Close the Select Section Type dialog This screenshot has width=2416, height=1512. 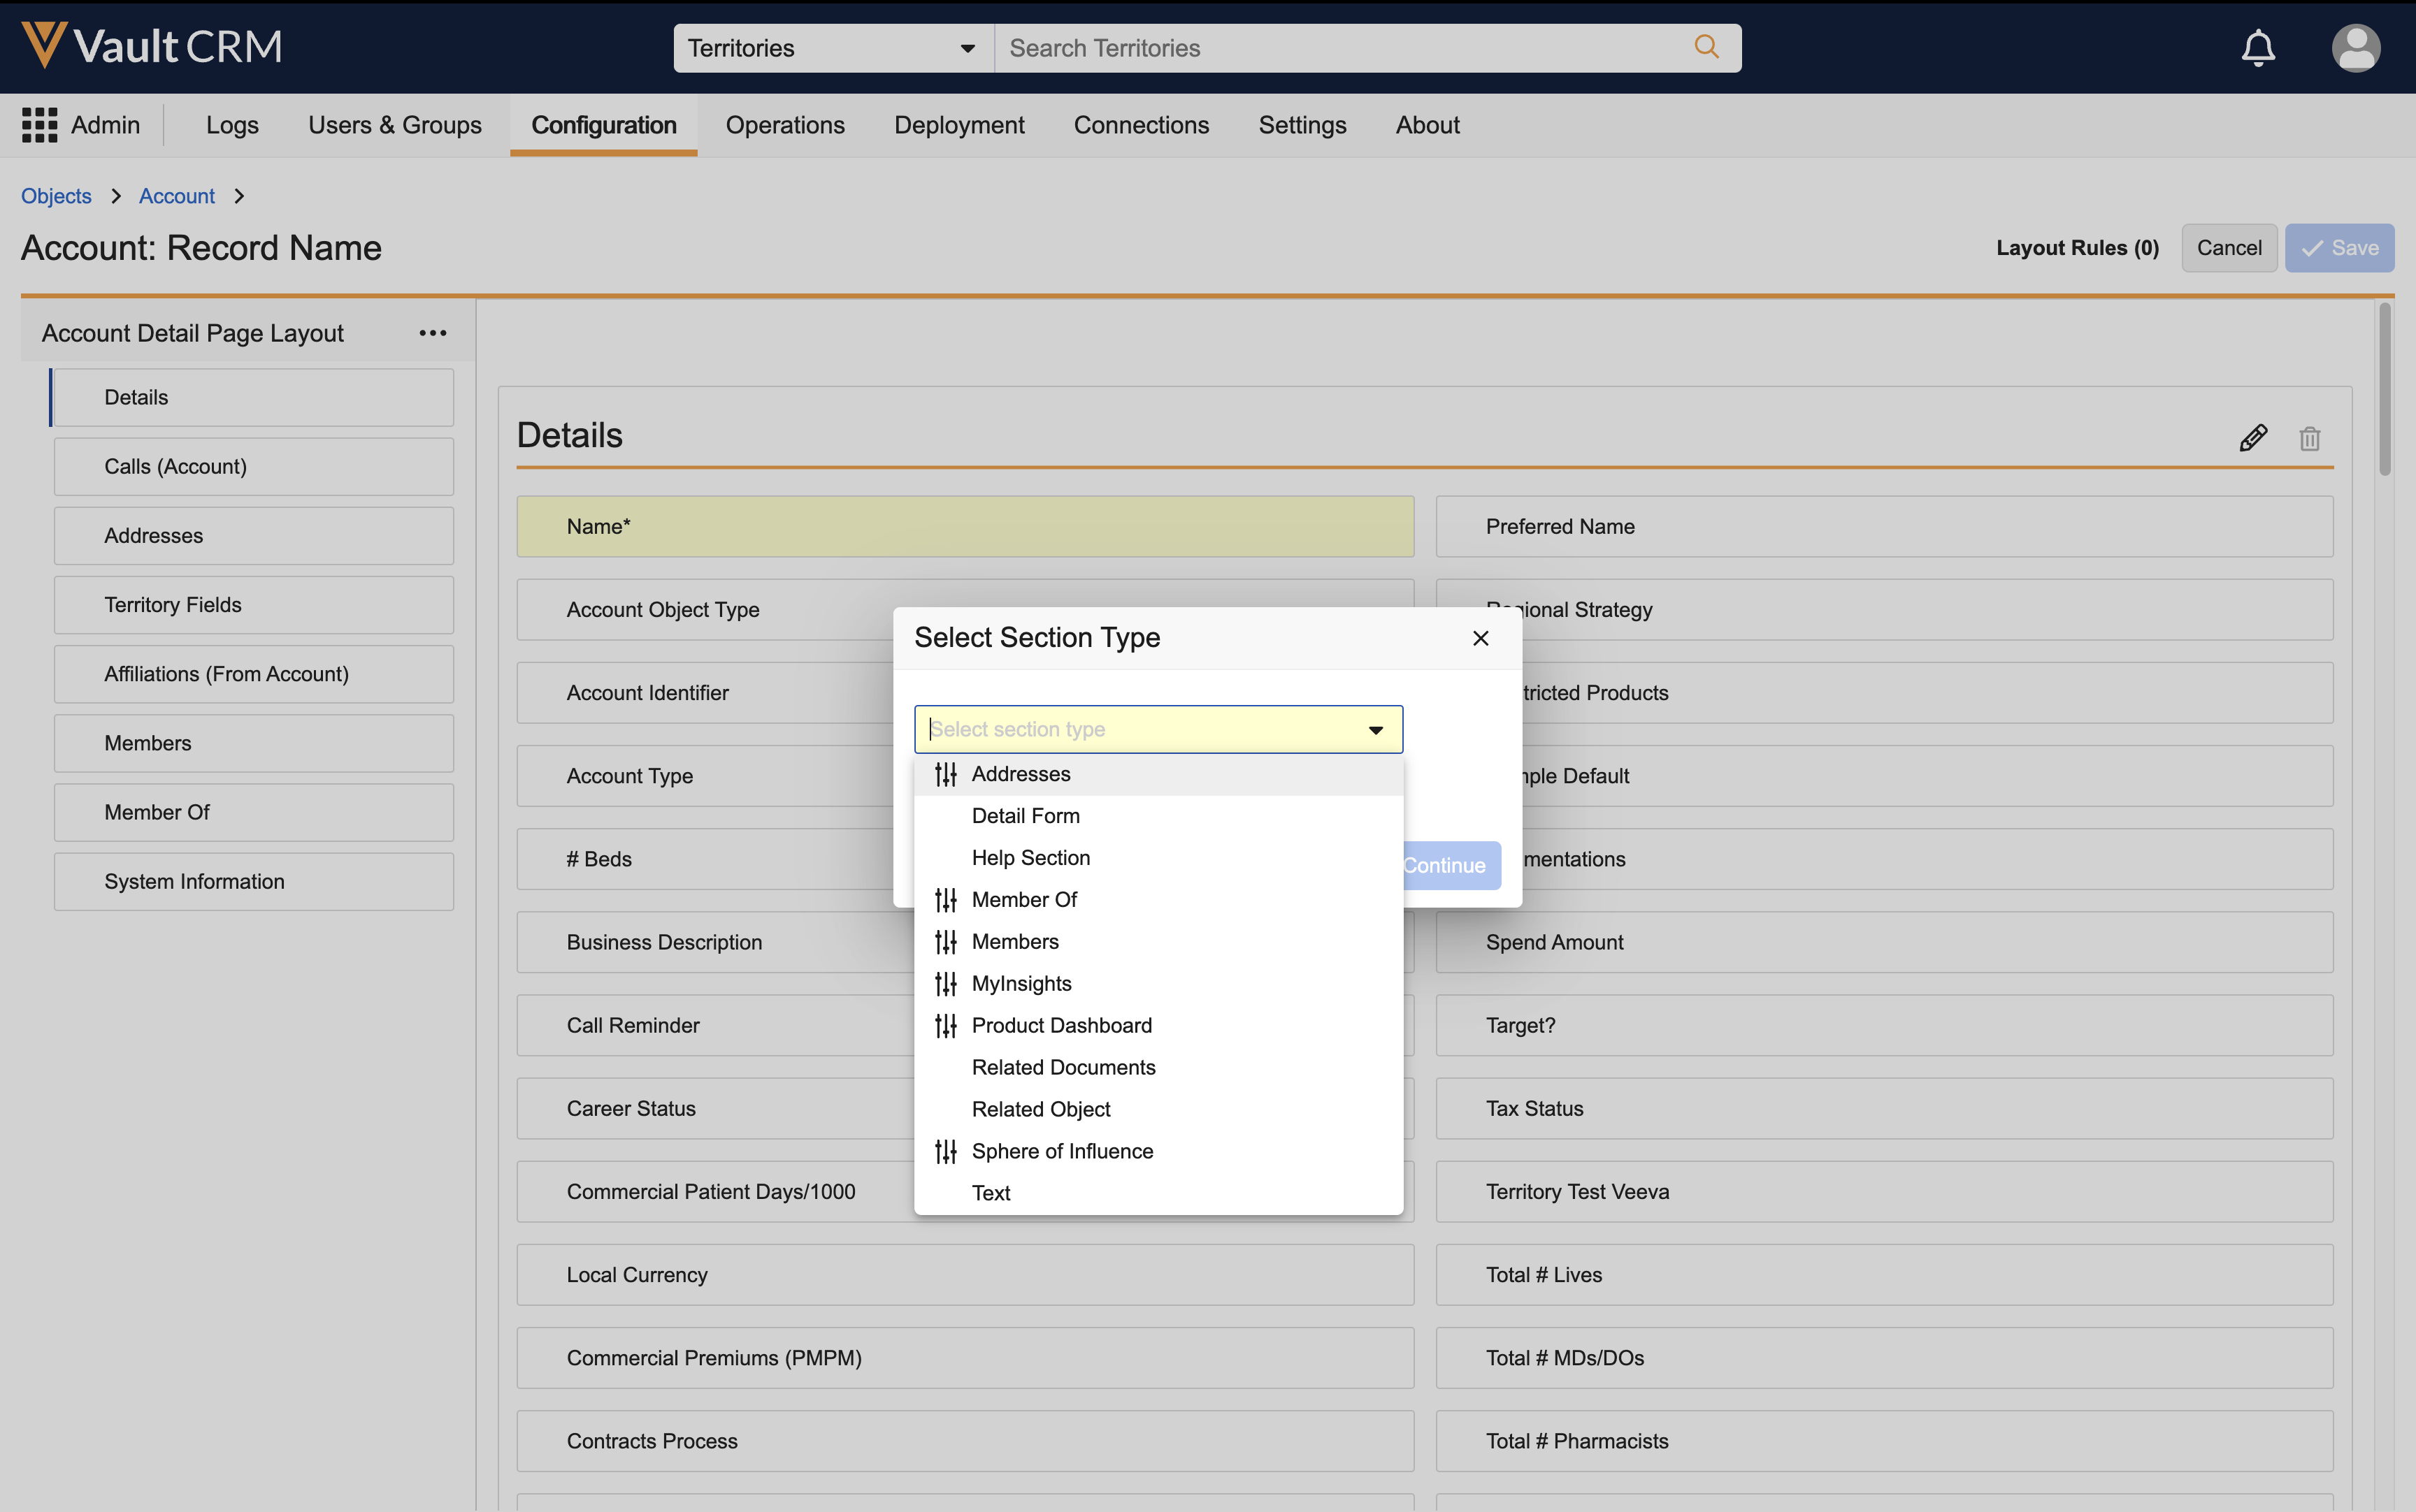(x=1481, y=638)
